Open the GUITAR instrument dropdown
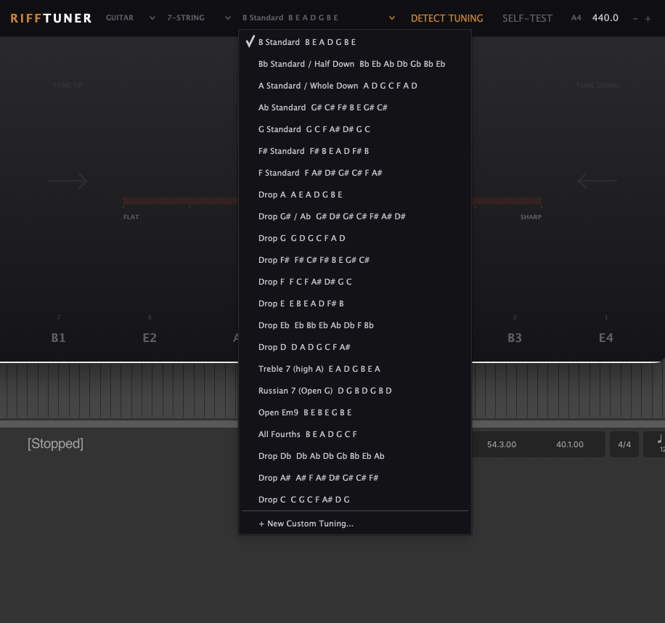Image resolution: width=665 pixels, height=623 pixels. click(130, 18)
